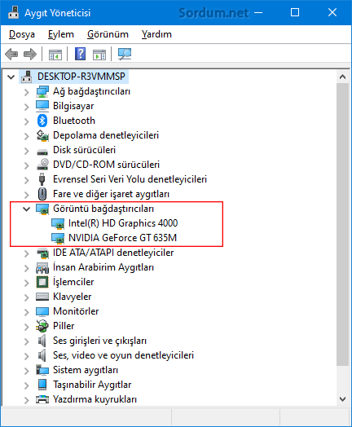Select the Bilgisayar label
The height and width of the screenshot is (427, 352).
click(73, 106)
